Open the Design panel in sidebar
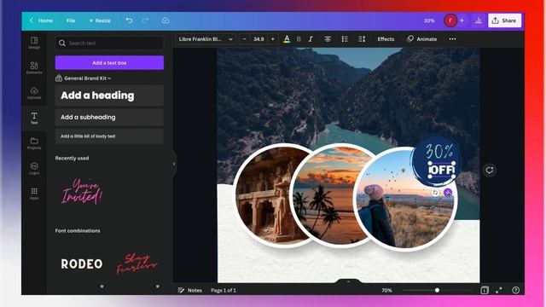 [34, 43]
